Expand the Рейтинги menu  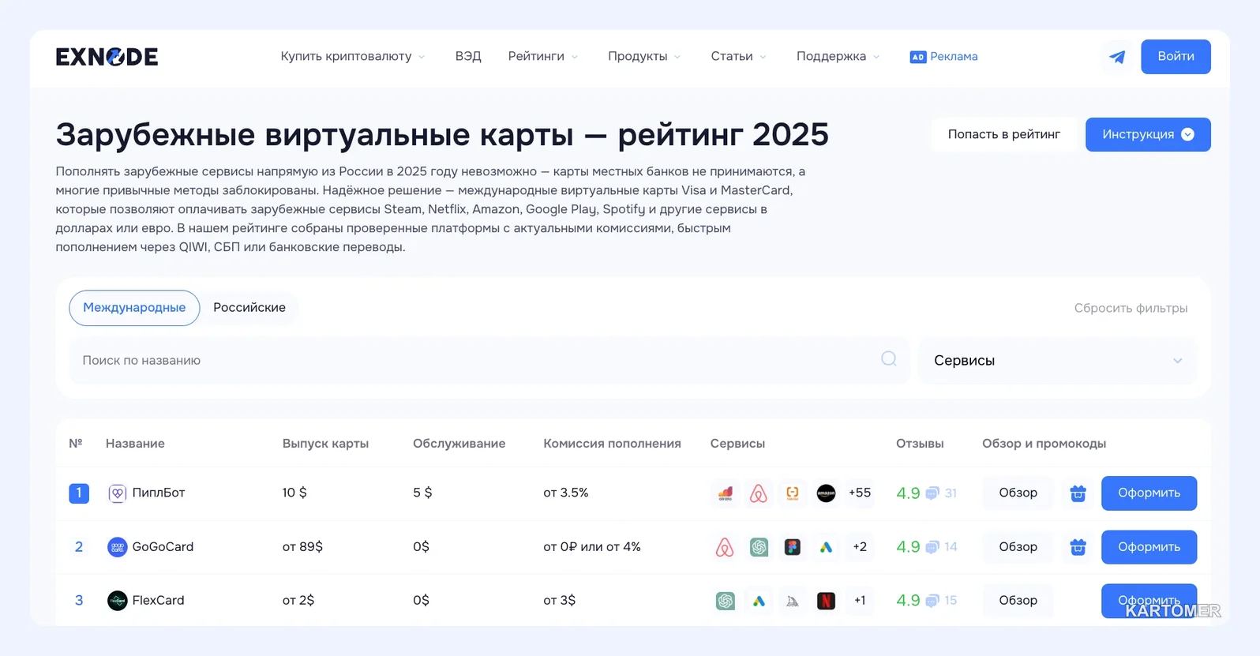point(543,56)
